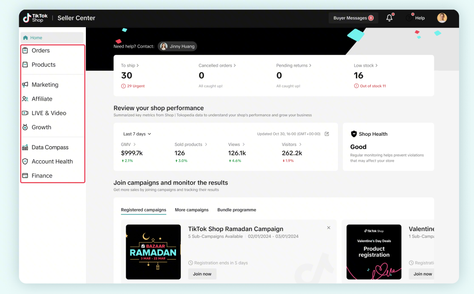Open the Low stock link
This screenshot has width=474, height=294.
pos(366,66)
